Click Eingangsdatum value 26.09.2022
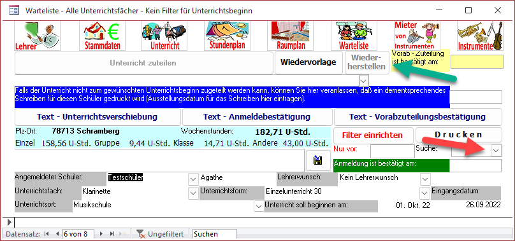This screenshot has height=241, width=515. 483,205
